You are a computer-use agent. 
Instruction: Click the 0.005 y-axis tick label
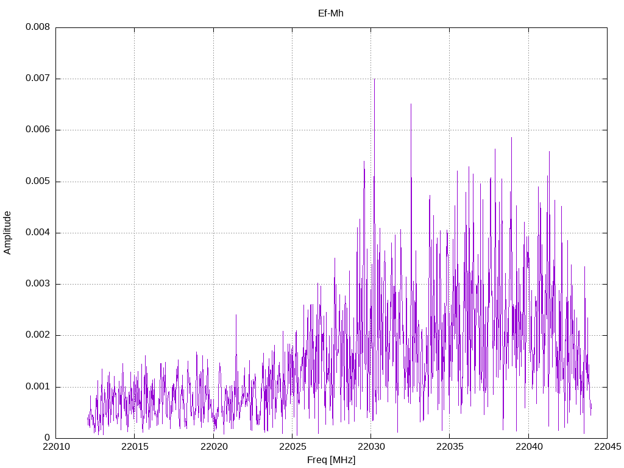38,182
